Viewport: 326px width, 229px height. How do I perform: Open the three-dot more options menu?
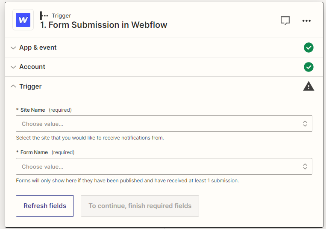306,21
